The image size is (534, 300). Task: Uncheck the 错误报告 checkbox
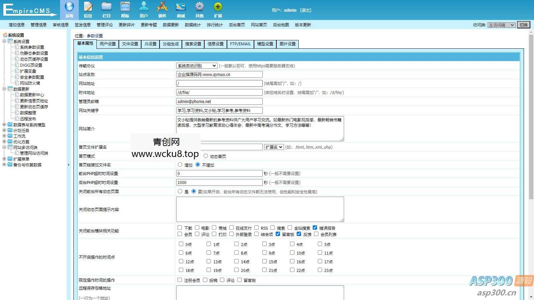point(315,228)
